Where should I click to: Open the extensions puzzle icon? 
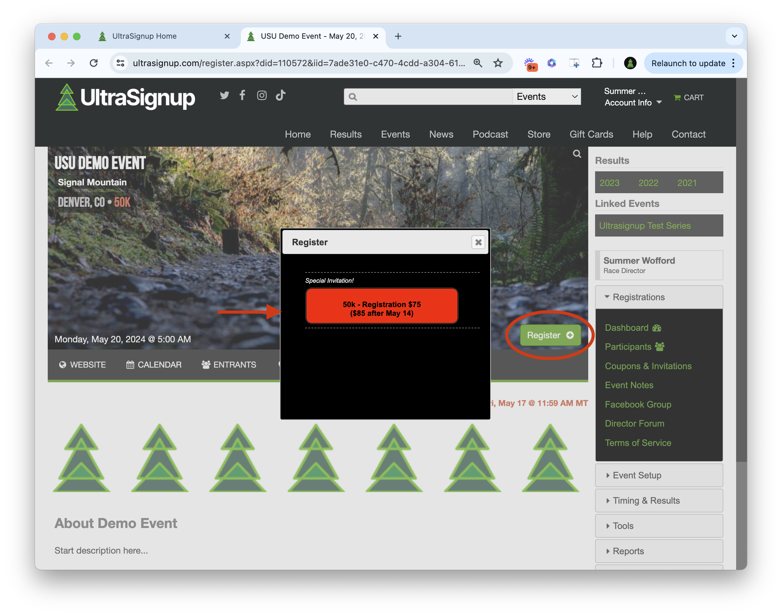597,63
